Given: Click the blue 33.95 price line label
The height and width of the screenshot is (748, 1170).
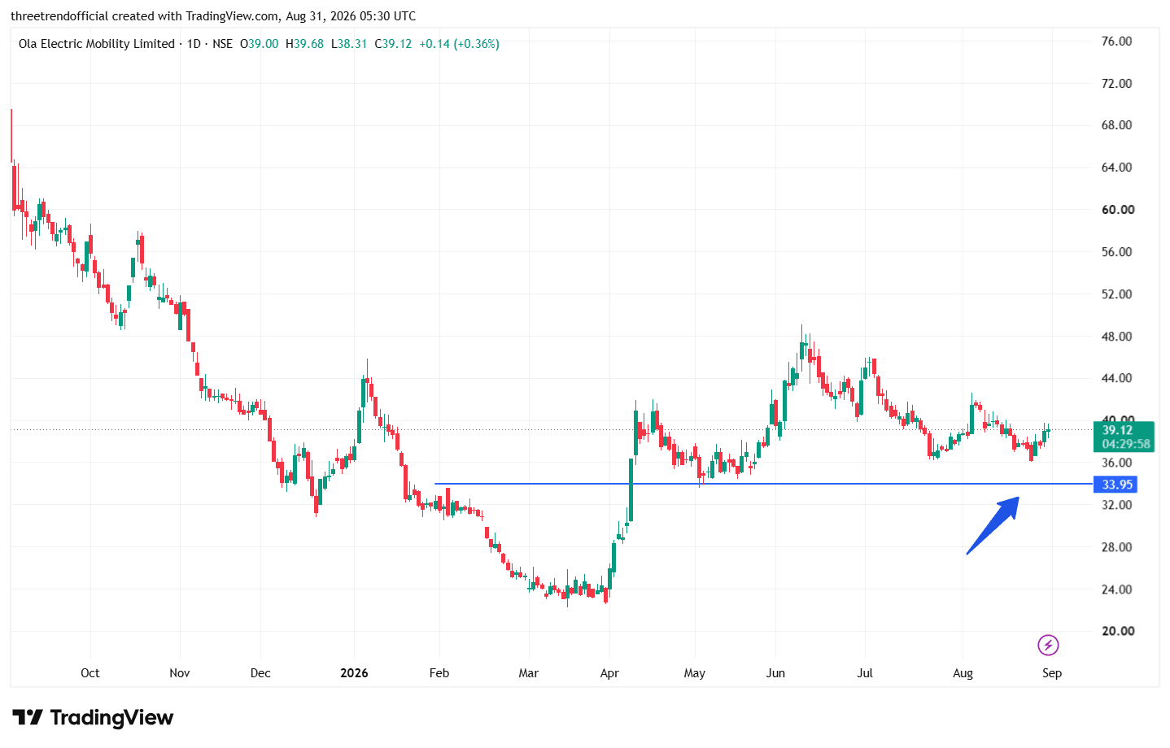Looking at the screenshot, I should tap(1115, 485).
